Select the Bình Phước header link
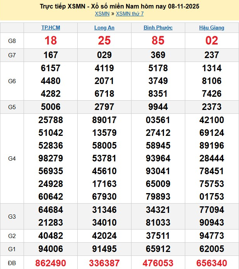The width and height of the screenshot is (239, 269). click(x=158, y=28)
